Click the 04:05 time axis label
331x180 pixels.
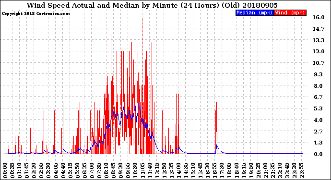[x=56, y=170]
